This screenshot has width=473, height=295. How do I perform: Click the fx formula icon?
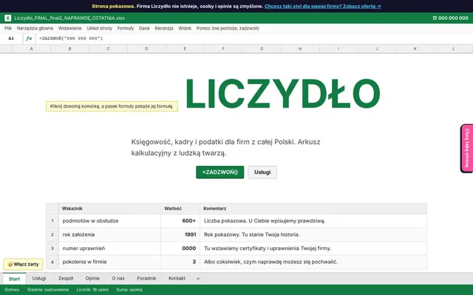coord(29,38)
